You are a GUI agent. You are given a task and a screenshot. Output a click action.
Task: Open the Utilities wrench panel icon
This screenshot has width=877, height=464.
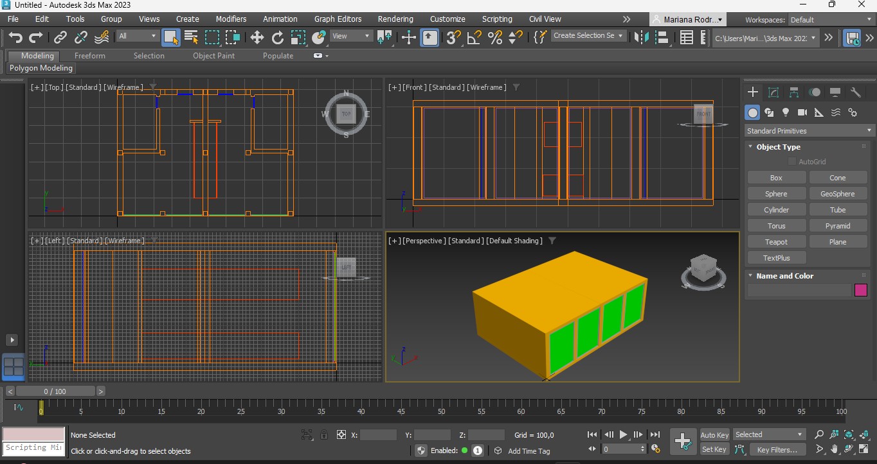(855, 92)
